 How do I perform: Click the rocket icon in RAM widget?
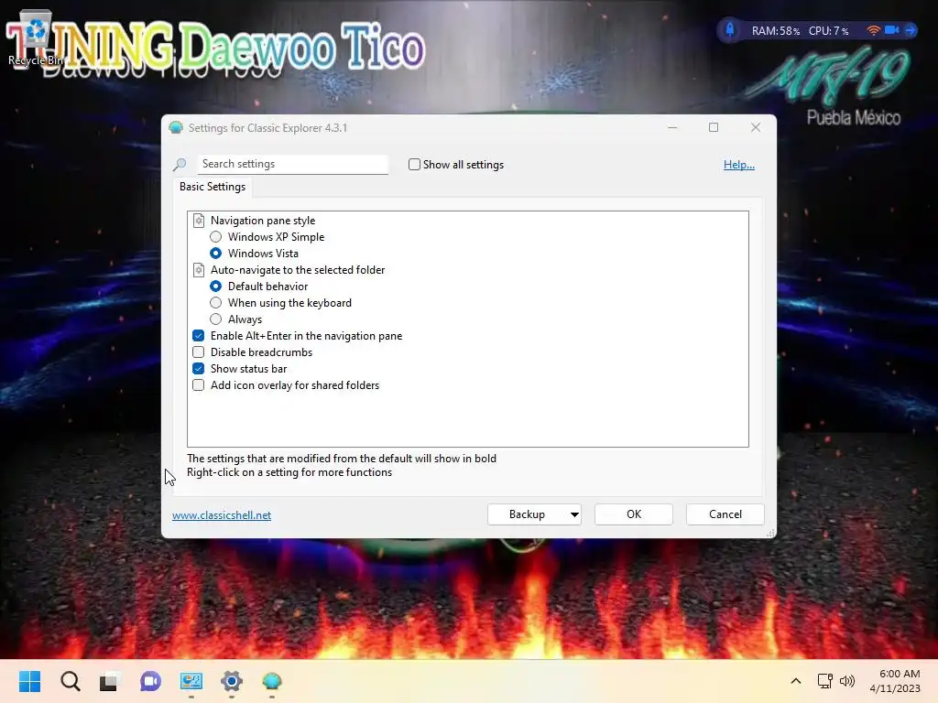pyautogui.click(x=730, y=30)
